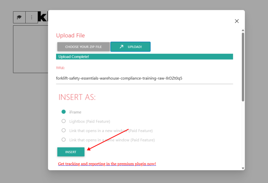The width and height of the screenshot is (268, 183).
Task: Click the Upload File heading
Action: click(x=70, y=36)
